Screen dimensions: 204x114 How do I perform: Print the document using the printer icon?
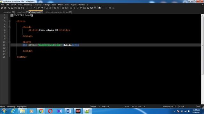pos(23,8)
